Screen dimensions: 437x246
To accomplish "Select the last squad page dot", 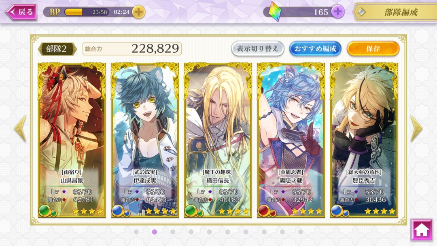I will 300,232.
